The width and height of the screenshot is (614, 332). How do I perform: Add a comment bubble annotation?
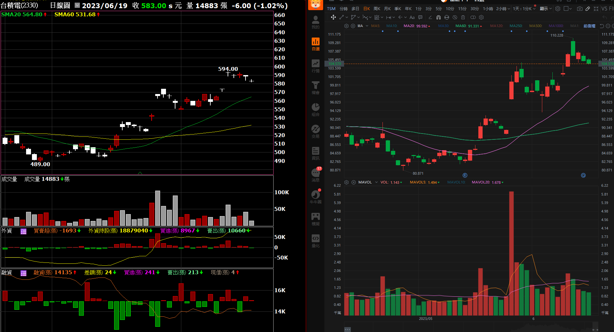pos(420,17)
